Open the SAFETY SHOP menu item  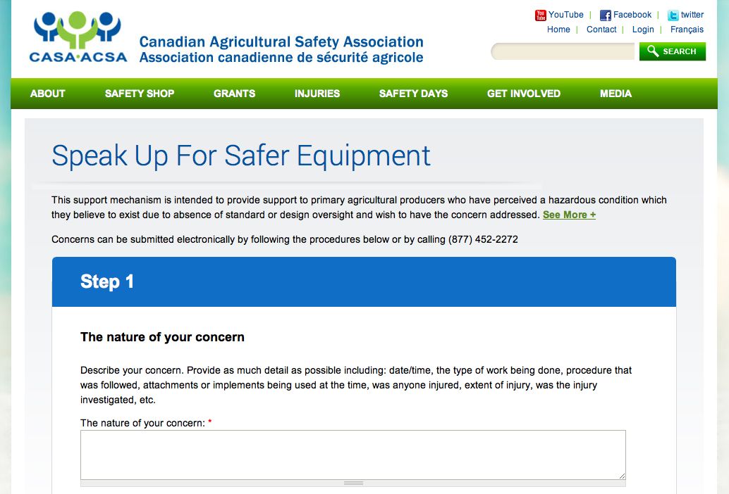[x=139, y=93]
